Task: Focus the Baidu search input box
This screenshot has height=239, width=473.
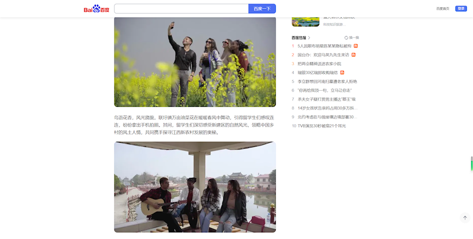Action: pos(181,9)
